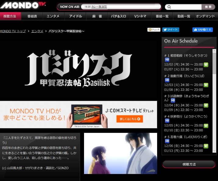Click the J:COM tablet banner image
Screen dimensions: 218x181
(79, 115)
